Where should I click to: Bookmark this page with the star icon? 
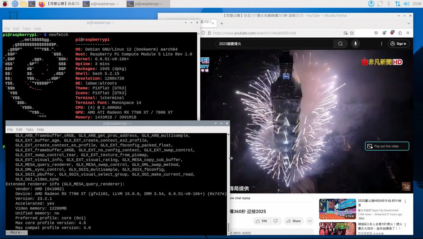(352, 33)
